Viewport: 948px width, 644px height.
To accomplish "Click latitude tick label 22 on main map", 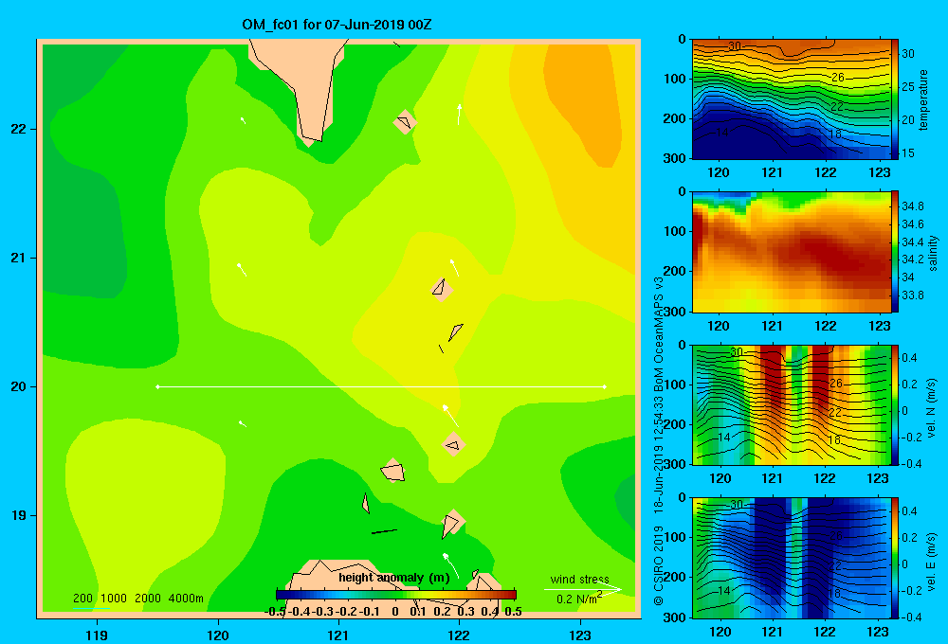I will click(x=19, y=129).
